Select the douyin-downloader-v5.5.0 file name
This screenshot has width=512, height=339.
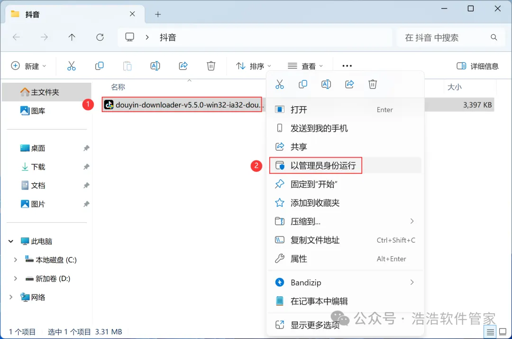189,104
